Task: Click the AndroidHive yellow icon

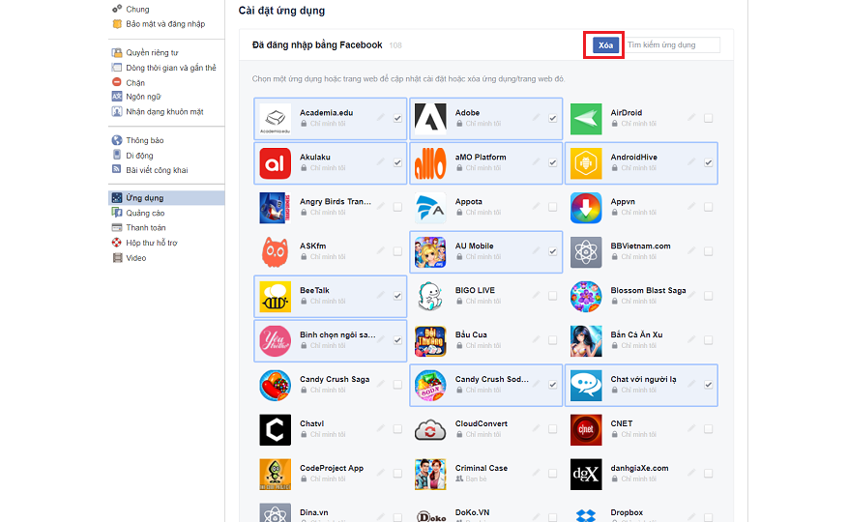Action: [x=586, y=162]
